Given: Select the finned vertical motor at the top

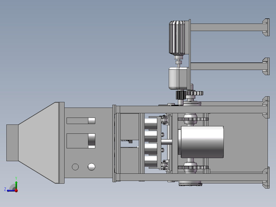Looking at the screenshot, I should click(177, 38).
